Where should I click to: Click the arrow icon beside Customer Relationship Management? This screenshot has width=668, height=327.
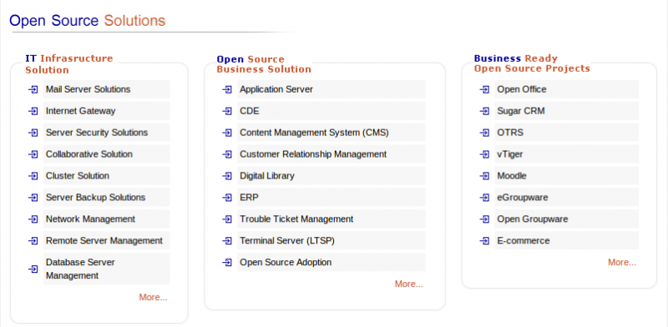(227, 154)
